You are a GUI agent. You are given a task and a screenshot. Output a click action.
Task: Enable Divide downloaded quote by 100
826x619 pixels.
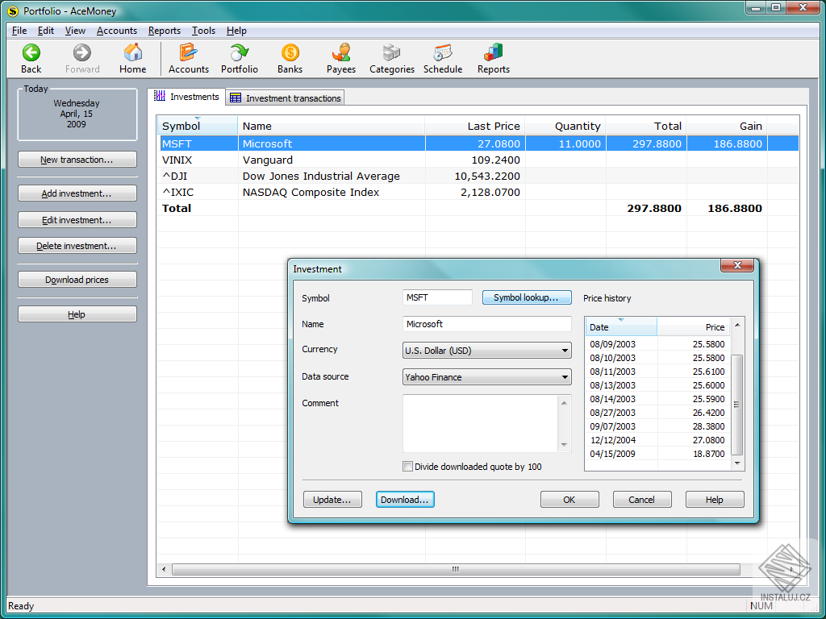point(408,467)
